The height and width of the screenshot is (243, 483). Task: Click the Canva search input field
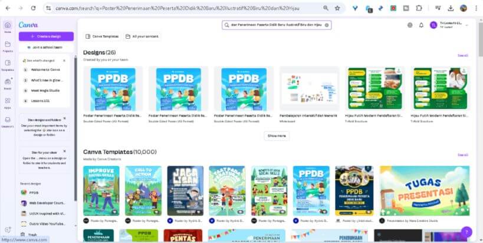[x=277, y=25]
